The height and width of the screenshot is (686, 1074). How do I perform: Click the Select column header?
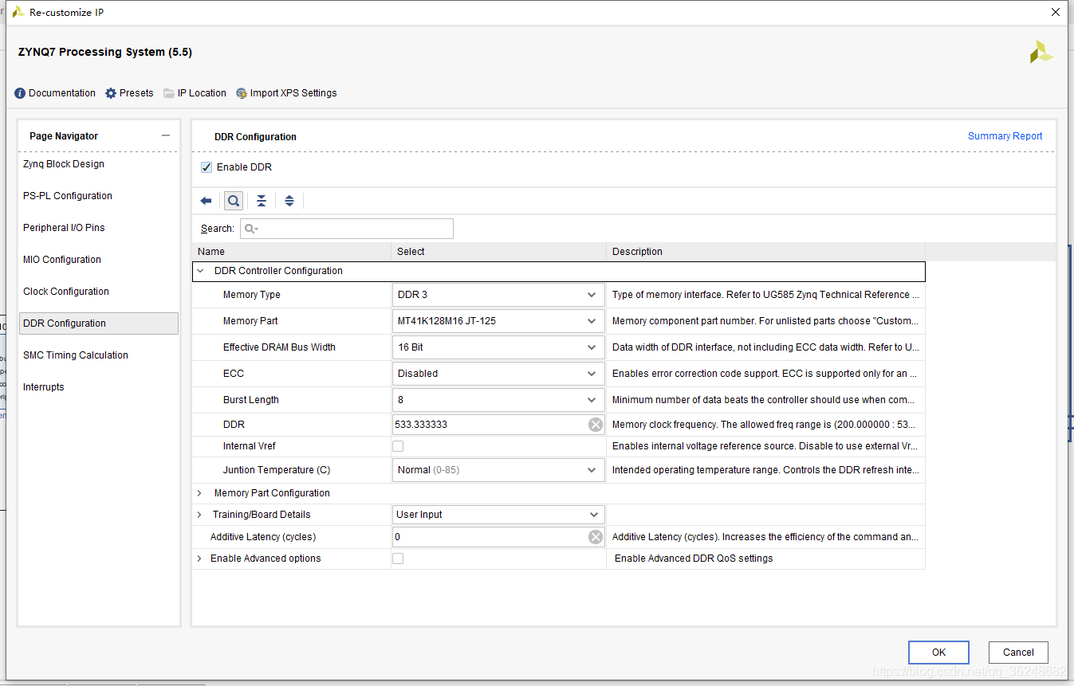[x=499, y=252]
